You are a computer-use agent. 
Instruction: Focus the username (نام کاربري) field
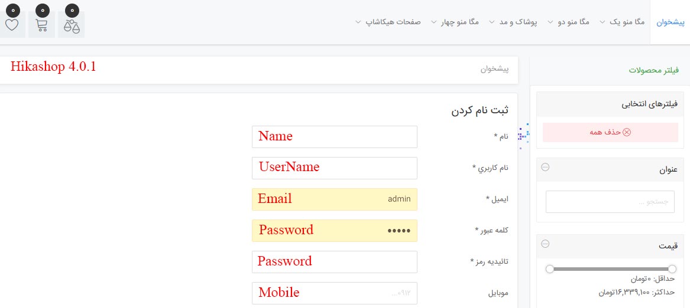(335, 168)
